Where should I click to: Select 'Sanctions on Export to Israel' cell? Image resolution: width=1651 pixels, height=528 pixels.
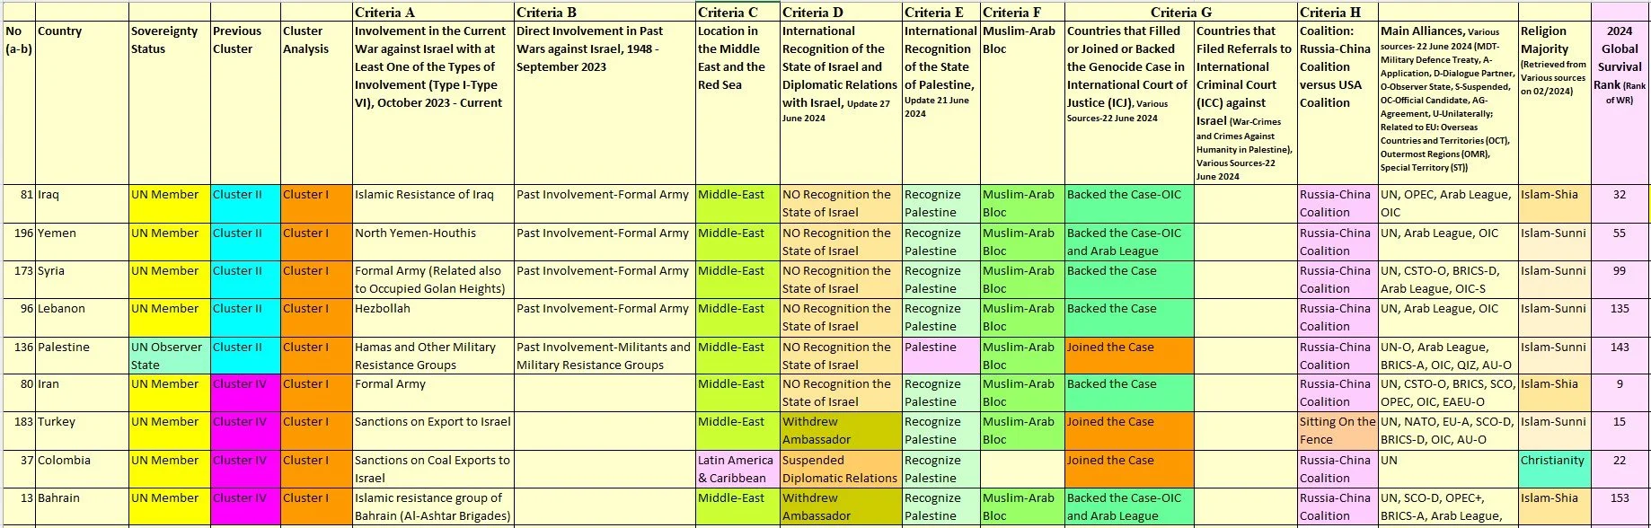tap(433, 431)
